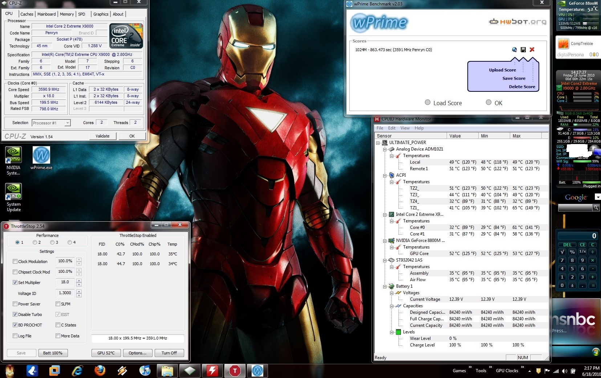601x378 pixels.
Task: Switch to ThrottleStop via its taskbar icon
Action: coord(235,370)
